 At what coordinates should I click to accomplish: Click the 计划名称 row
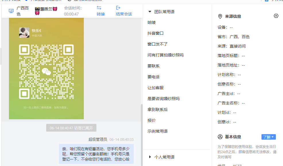229,75
